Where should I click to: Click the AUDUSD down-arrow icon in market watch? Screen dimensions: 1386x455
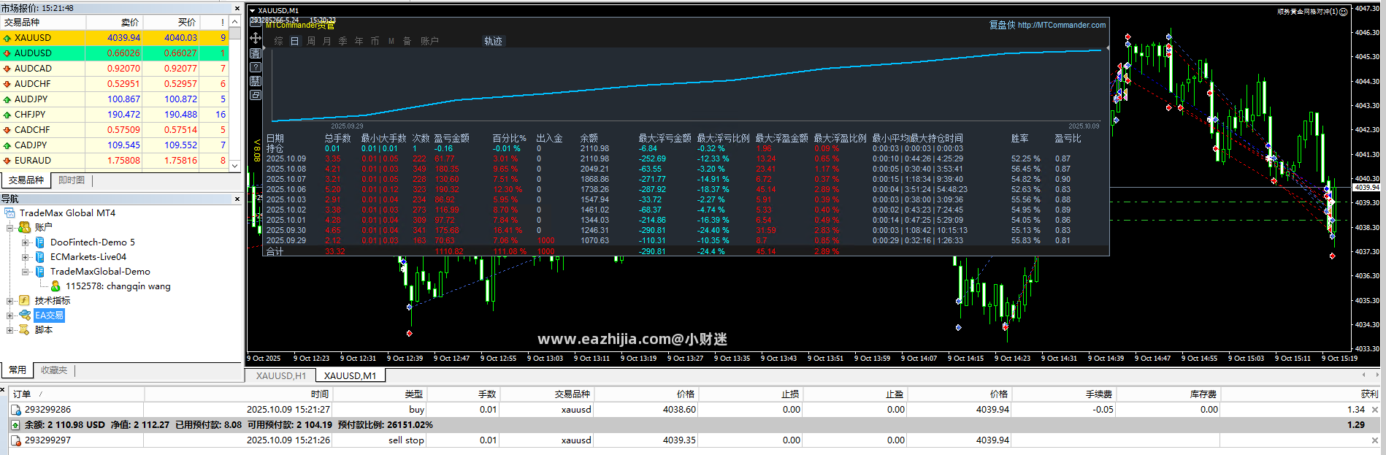tap(7, 53)
